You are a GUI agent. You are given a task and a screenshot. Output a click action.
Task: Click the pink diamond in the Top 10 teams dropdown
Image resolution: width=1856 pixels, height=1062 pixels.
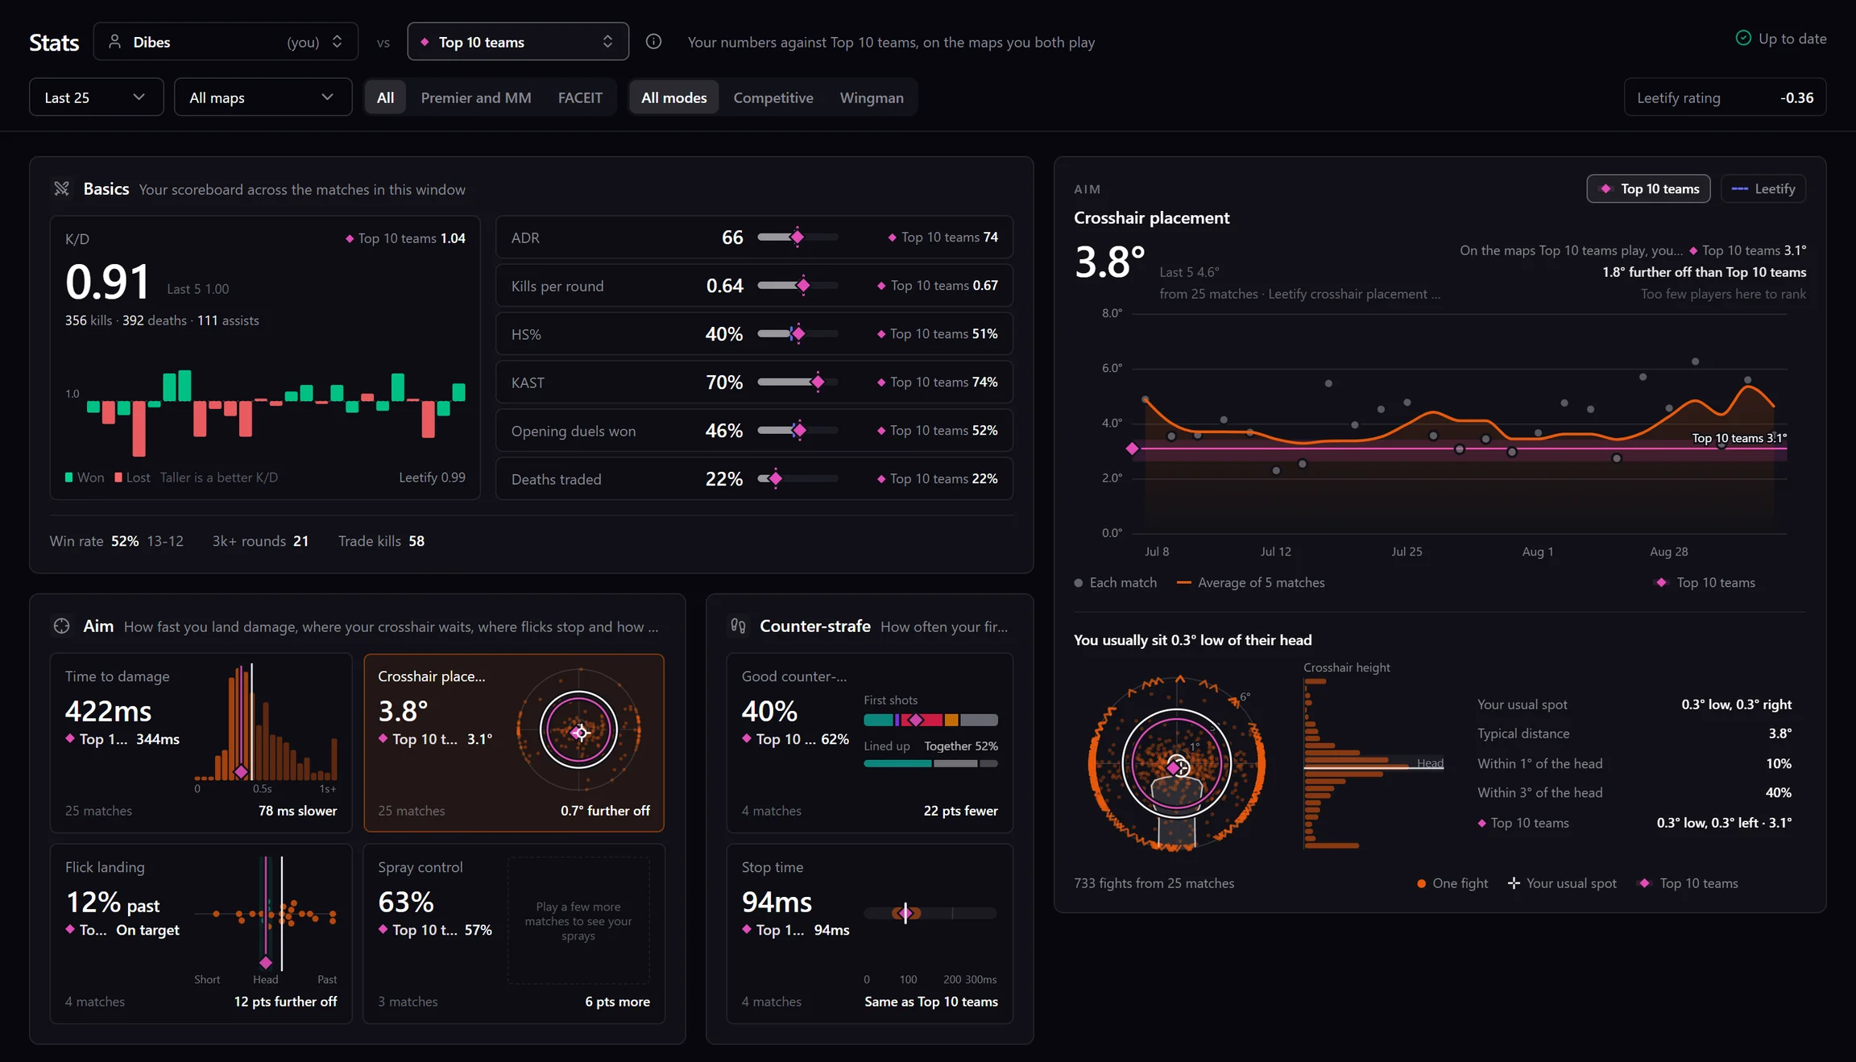point(425,42)
